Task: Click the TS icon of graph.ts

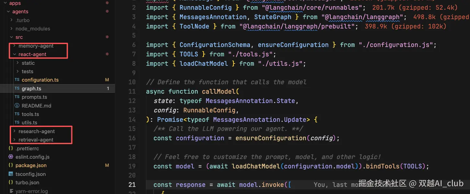Action: pyautogui.click(x=17, y=88)
